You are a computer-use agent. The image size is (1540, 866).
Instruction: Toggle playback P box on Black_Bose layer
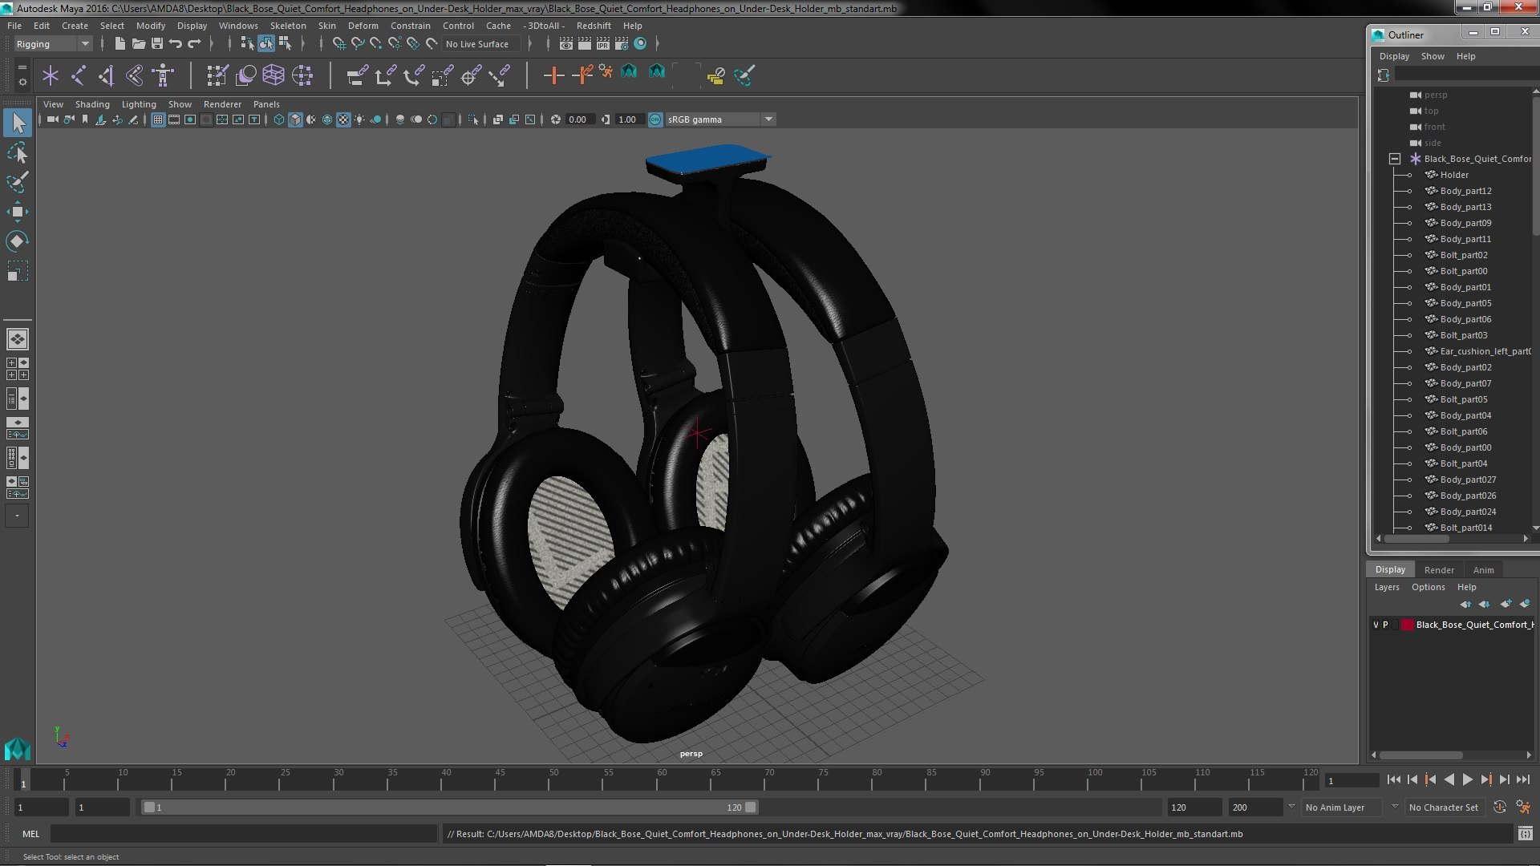point(1385,625)
